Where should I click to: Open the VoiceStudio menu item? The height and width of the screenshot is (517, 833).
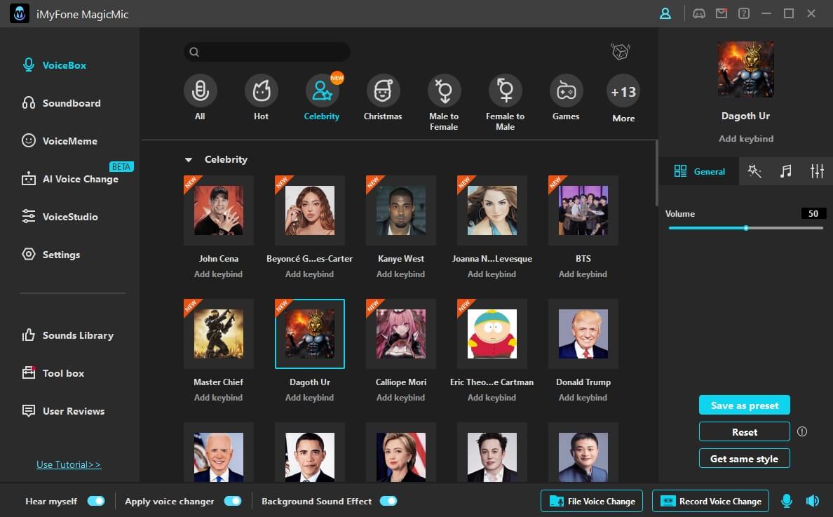click(60, 217)
